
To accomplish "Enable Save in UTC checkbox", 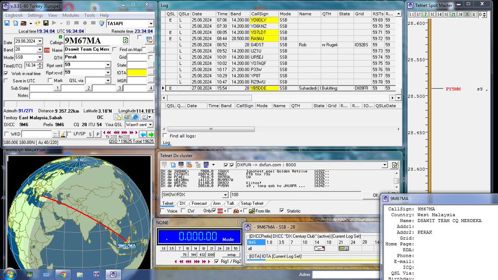I will [x=6, y=81].
